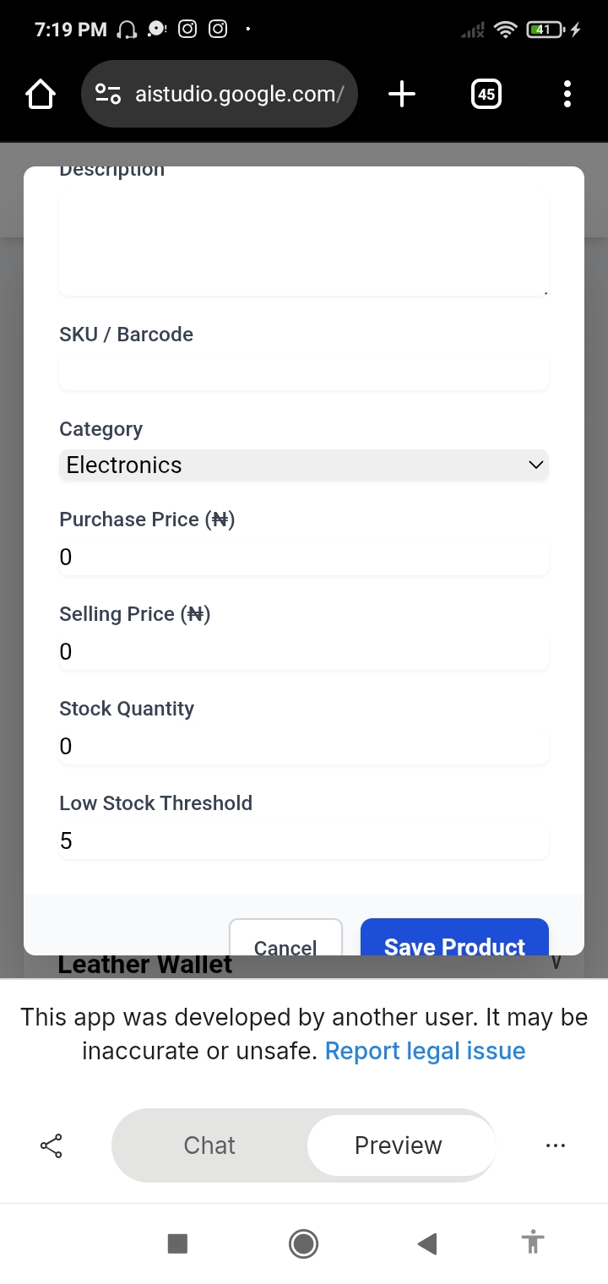Click the Selling Price input field

304,651
